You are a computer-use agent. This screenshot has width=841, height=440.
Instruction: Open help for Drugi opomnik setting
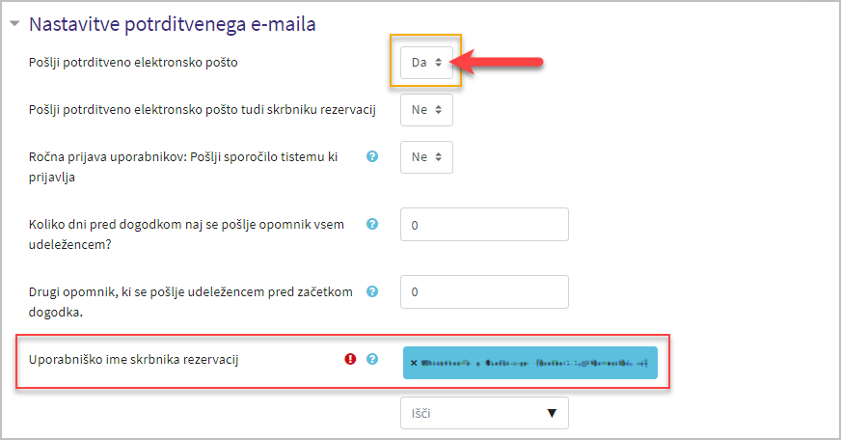pyautogui.click(x=371, y=291)
